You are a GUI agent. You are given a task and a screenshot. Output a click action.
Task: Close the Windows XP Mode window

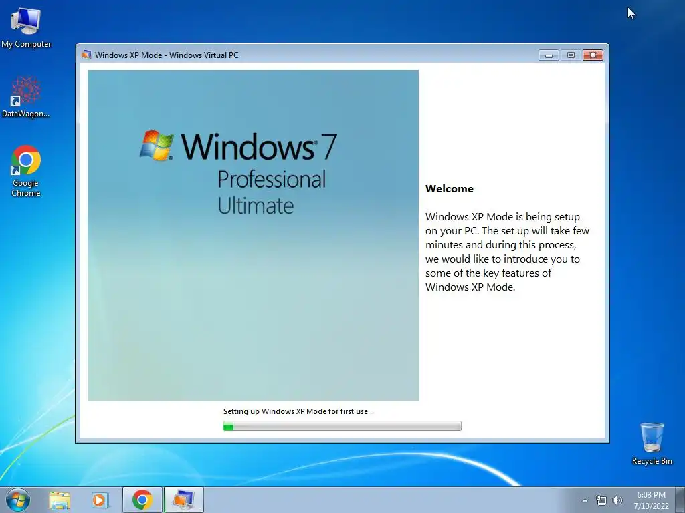pos(593,55)
